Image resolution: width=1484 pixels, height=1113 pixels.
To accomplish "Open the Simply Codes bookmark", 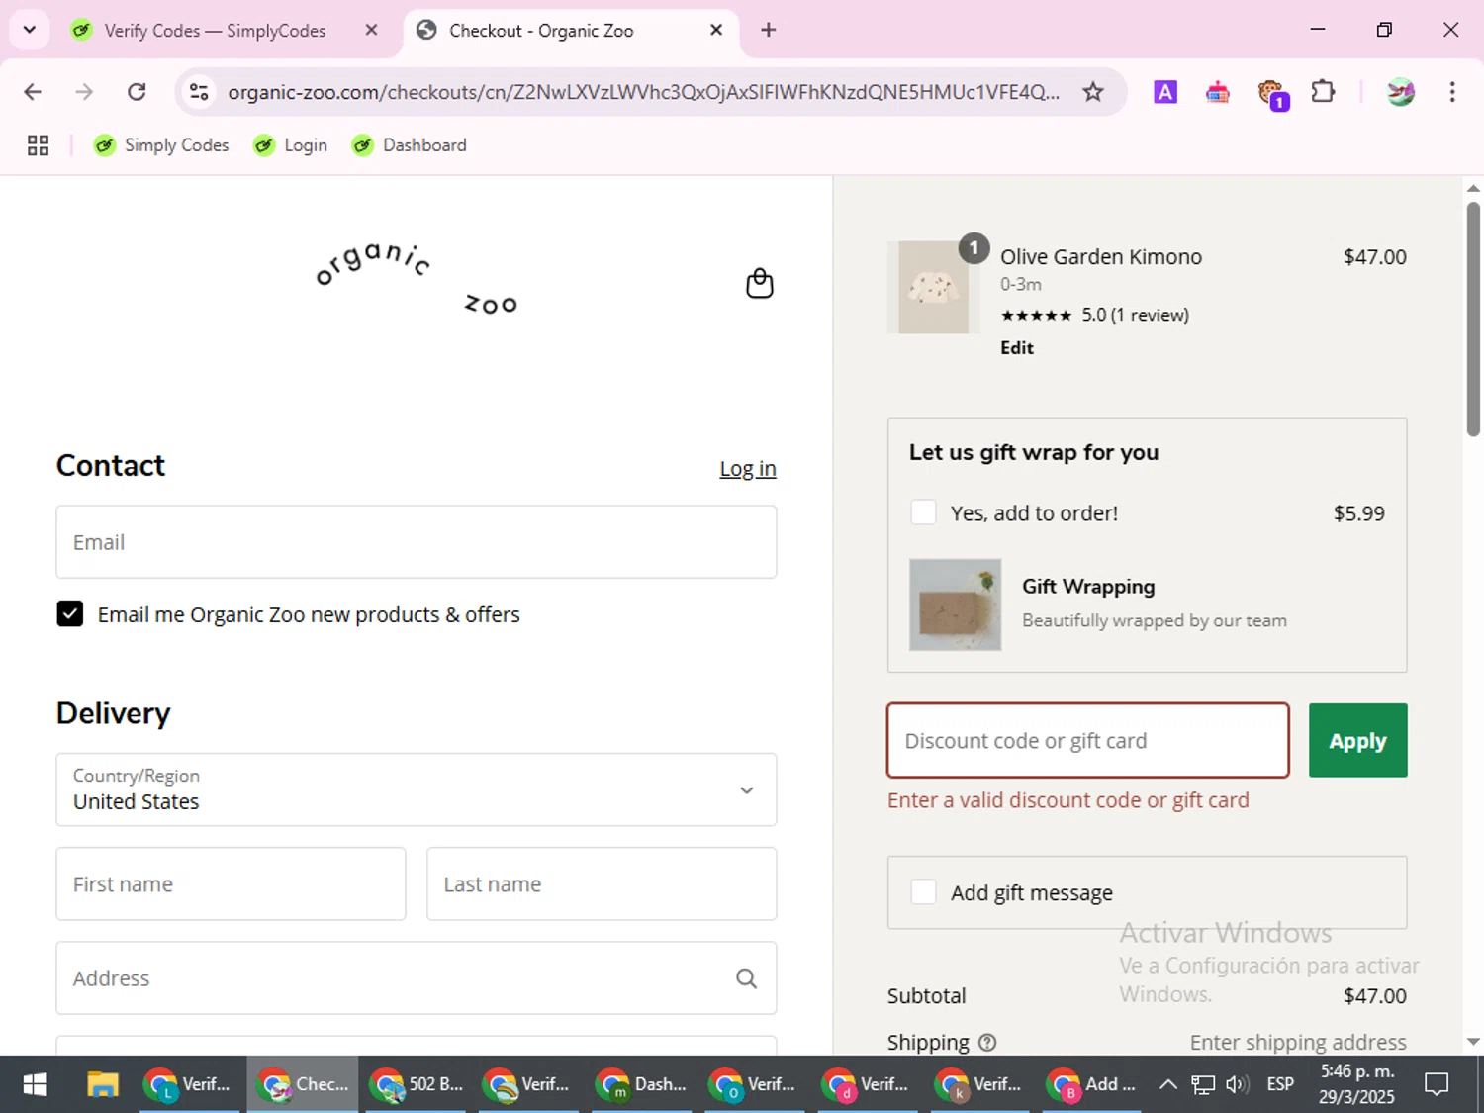I will click(161, 145).
